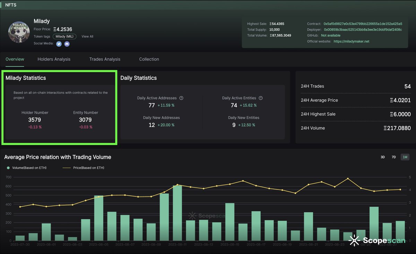Select the 3D chart range
This screenshot has width=416, height=254.
(383, 157)
